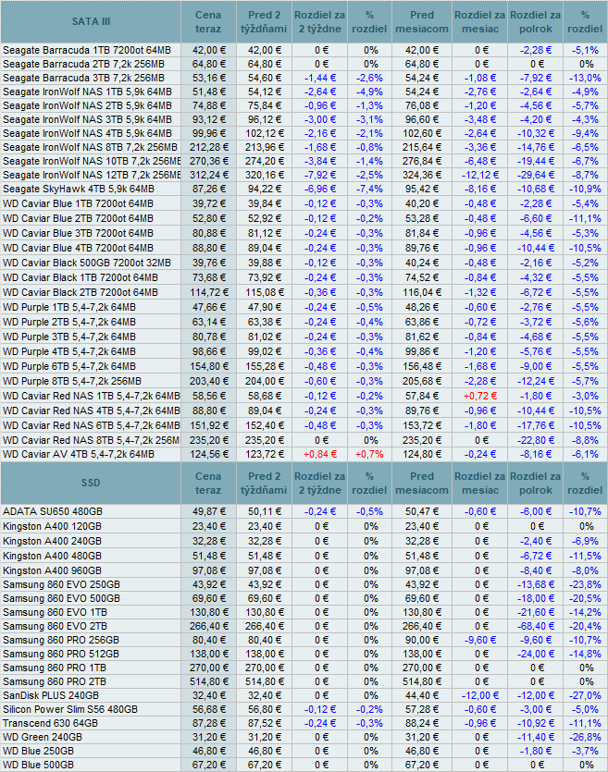The height and width of the screenshot is (772, 608).
Task: Select WD Caviar Red NAS 1TB row name
Action: click(x=91, y=396)
